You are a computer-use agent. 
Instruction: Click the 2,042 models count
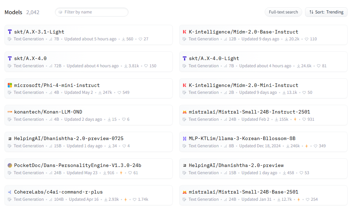pyautogui.click(x=33, y=12)
